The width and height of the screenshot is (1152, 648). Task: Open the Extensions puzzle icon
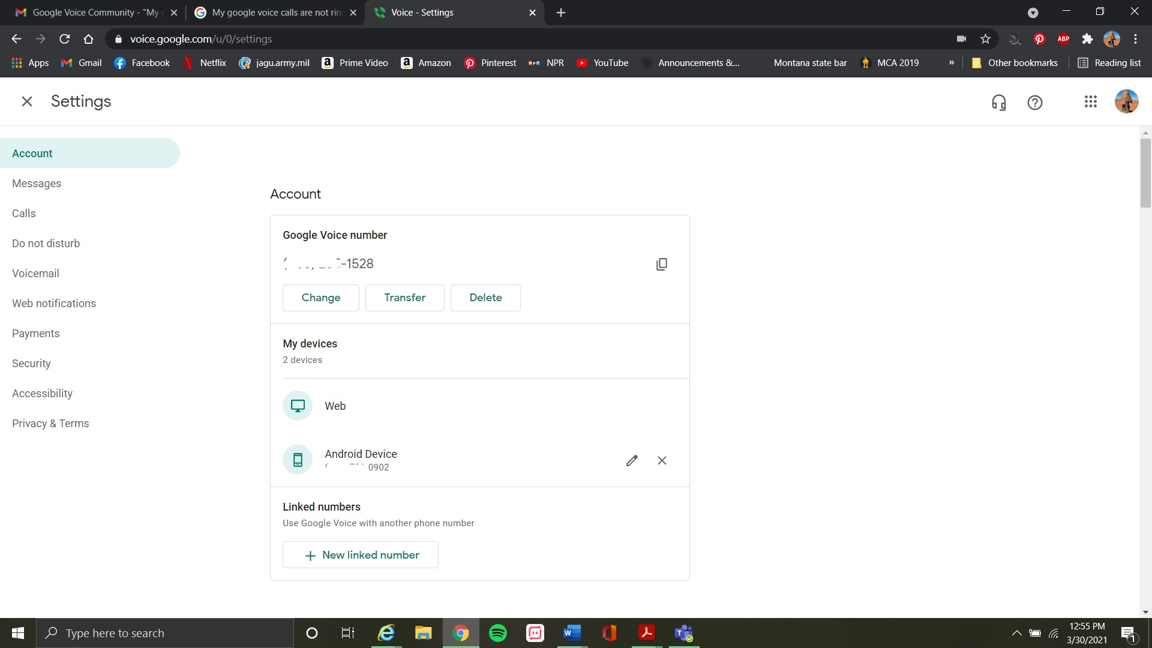coord(1087,39)
